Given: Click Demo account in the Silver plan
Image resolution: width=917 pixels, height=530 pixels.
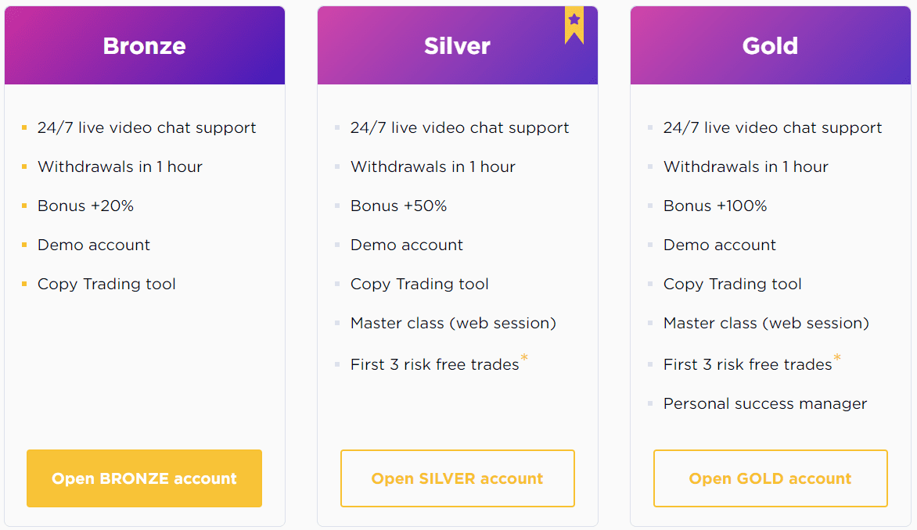Looking at the screenshot, I should 406,245.
